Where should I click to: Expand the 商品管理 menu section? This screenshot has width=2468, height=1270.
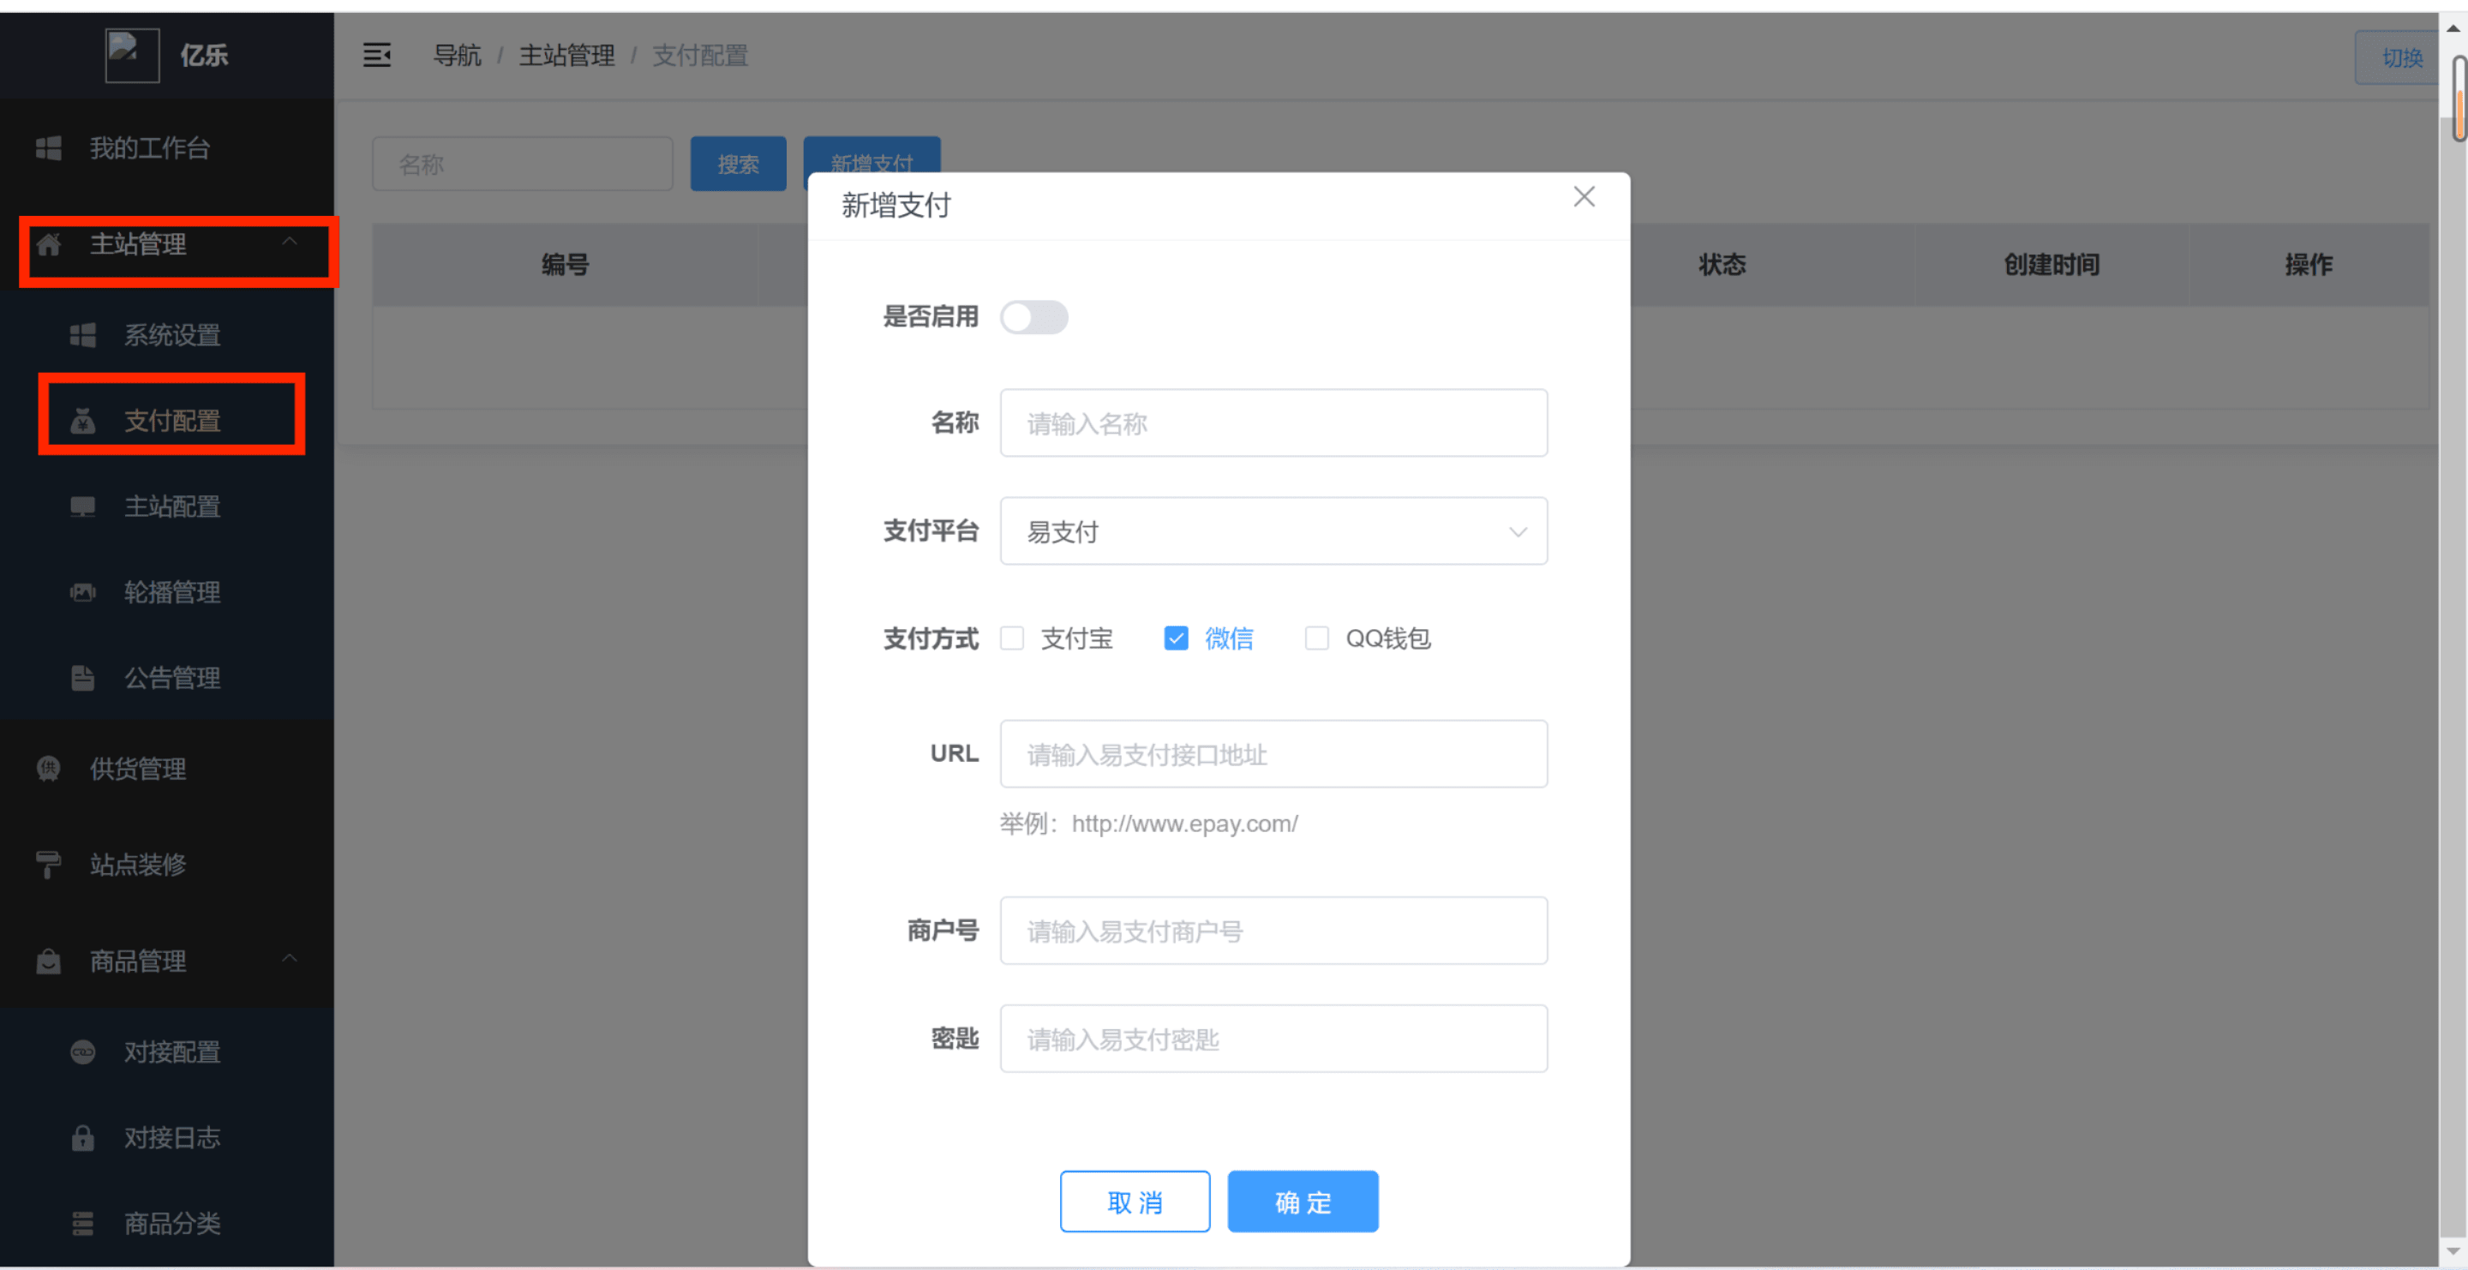click(x=291, y=961)
